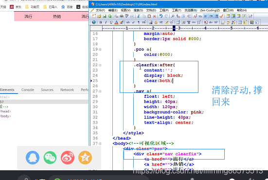Paste using the clipboard icon
Image resolution: width=268 pixels, height=180 pixels.
149,16
